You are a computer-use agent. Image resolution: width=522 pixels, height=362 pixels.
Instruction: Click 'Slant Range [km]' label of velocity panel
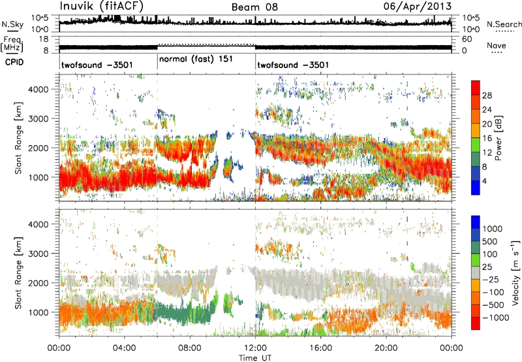point(18,272)
